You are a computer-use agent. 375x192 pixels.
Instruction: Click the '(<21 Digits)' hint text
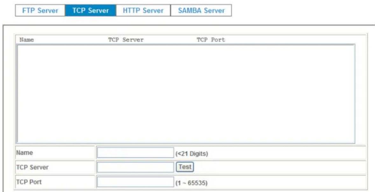[192, 154]
